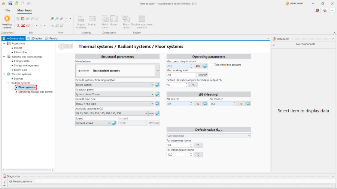
Task: Click monitor icon beside Δθ max OZ
Action: [x=248, y=104]
